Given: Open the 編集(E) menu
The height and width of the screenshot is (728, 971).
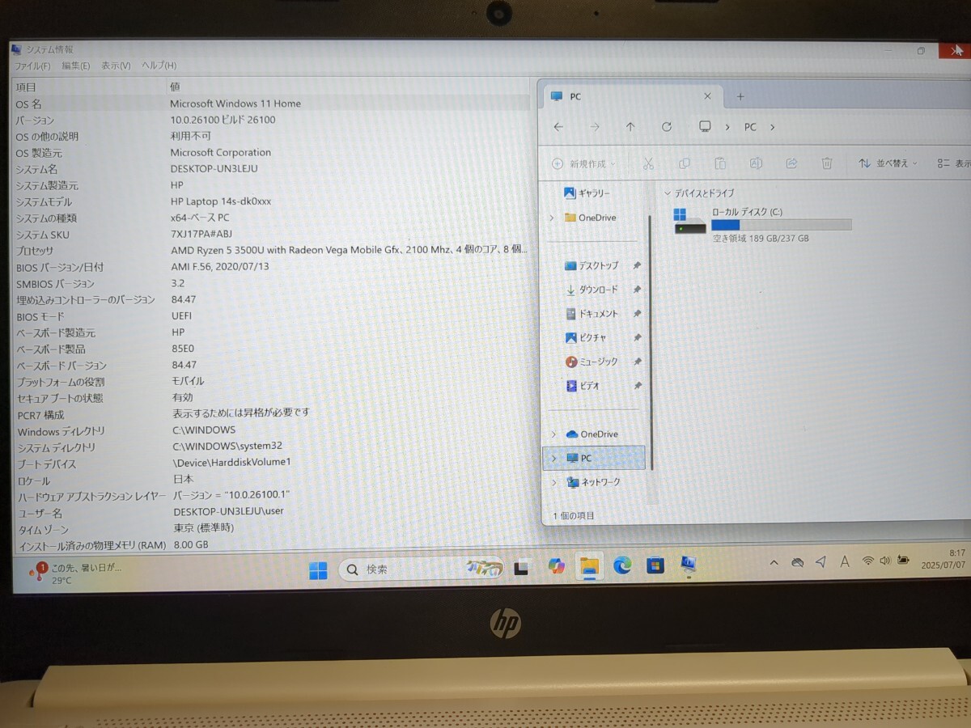Looking at the screenshot, I should [x=76, y=66].
